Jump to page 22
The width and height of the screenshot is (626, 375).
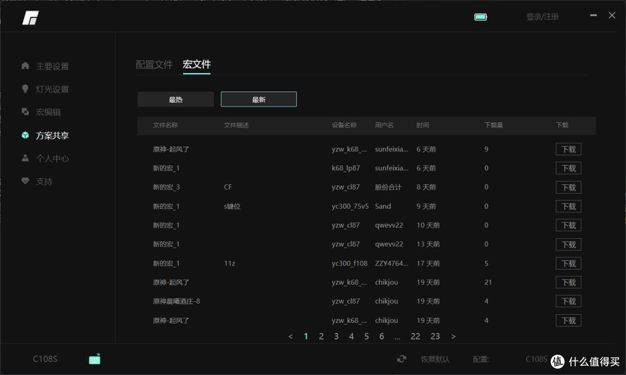415,337
